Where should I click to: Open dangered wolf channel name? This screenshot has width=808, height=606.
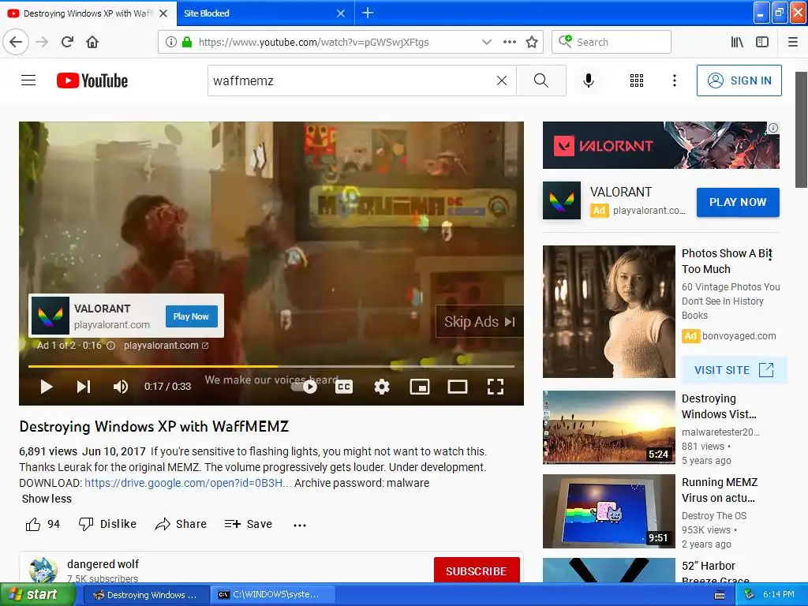pyautogui.click(x=103, y=564)
